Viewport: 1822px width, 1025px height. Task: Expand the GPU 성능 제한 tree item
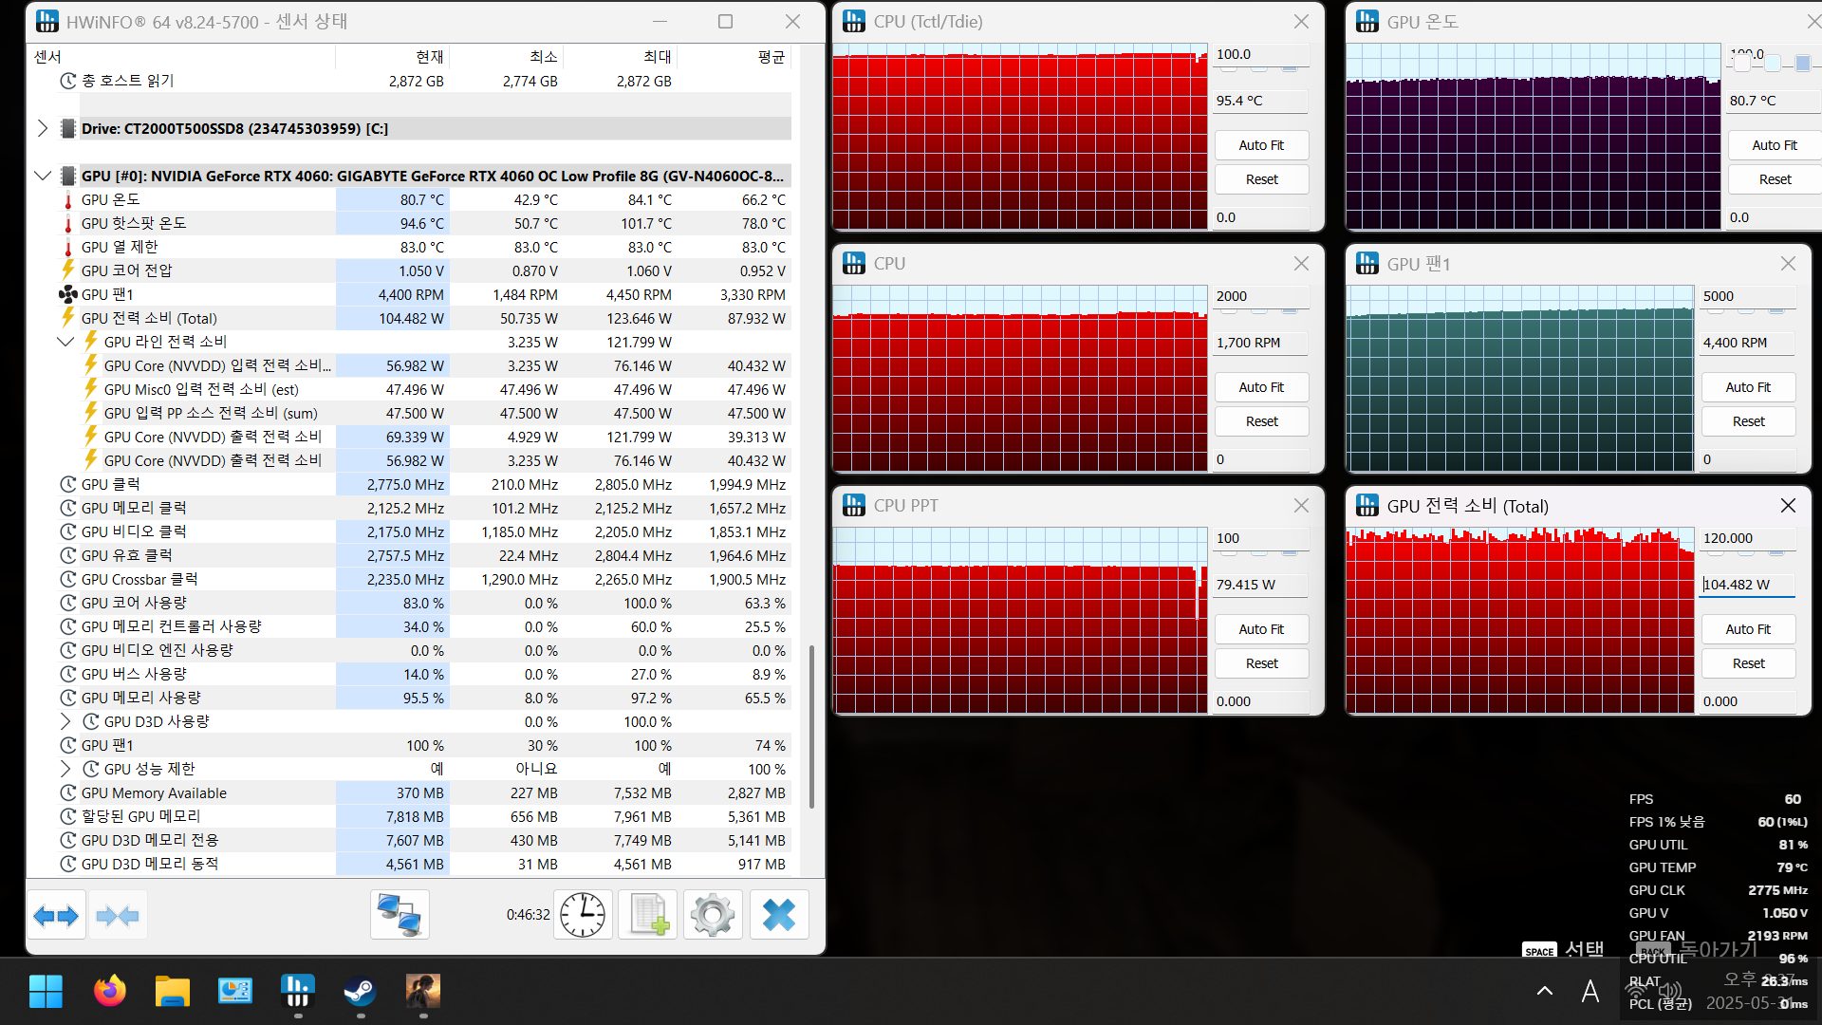[65, 769]
